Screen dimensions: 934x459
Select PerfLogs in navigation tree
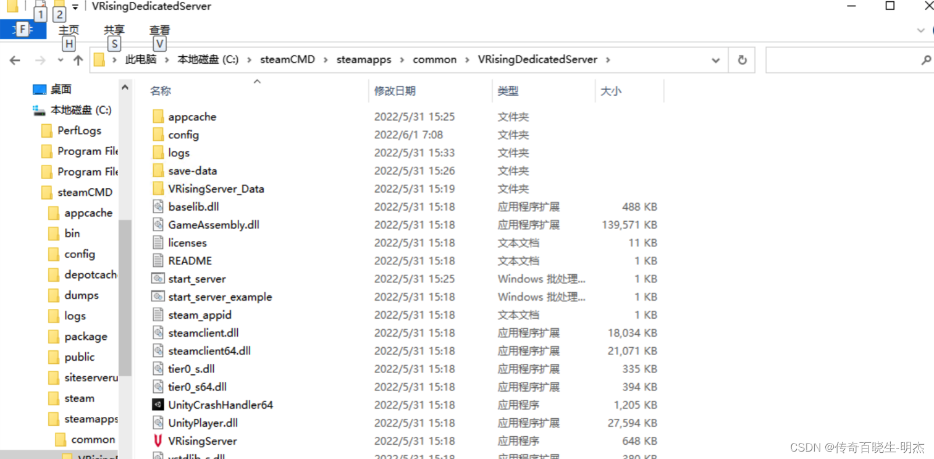[79, 130]
